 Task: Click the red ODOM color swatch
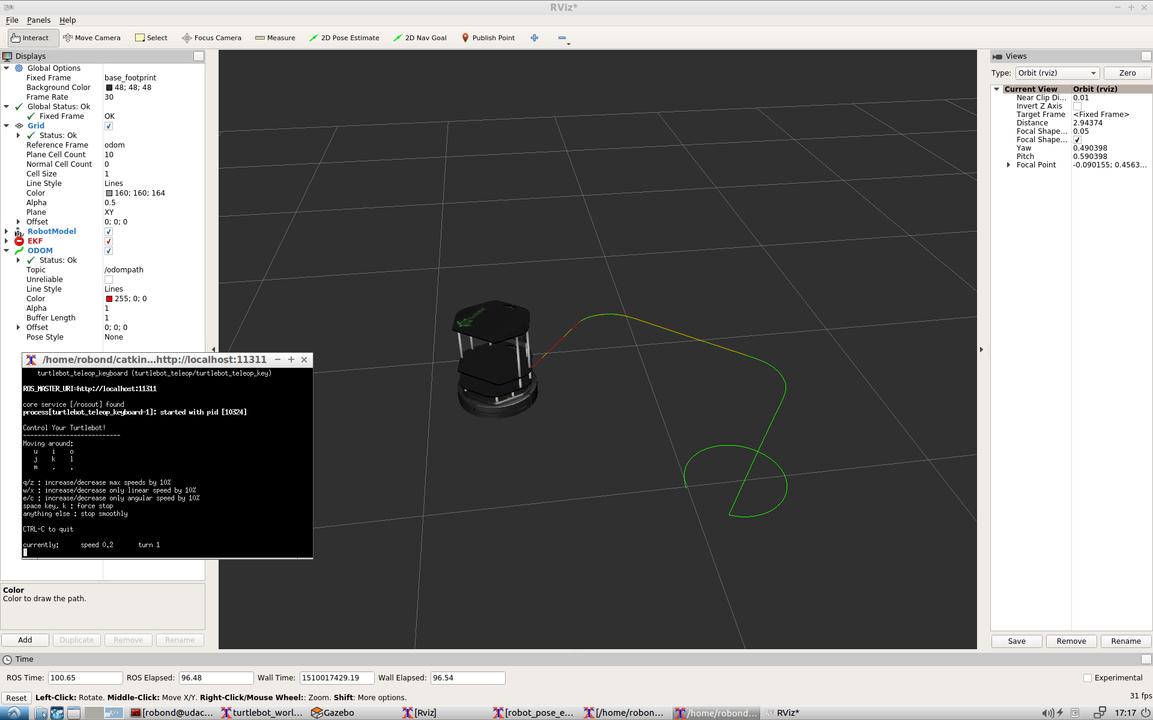[109, 299]
